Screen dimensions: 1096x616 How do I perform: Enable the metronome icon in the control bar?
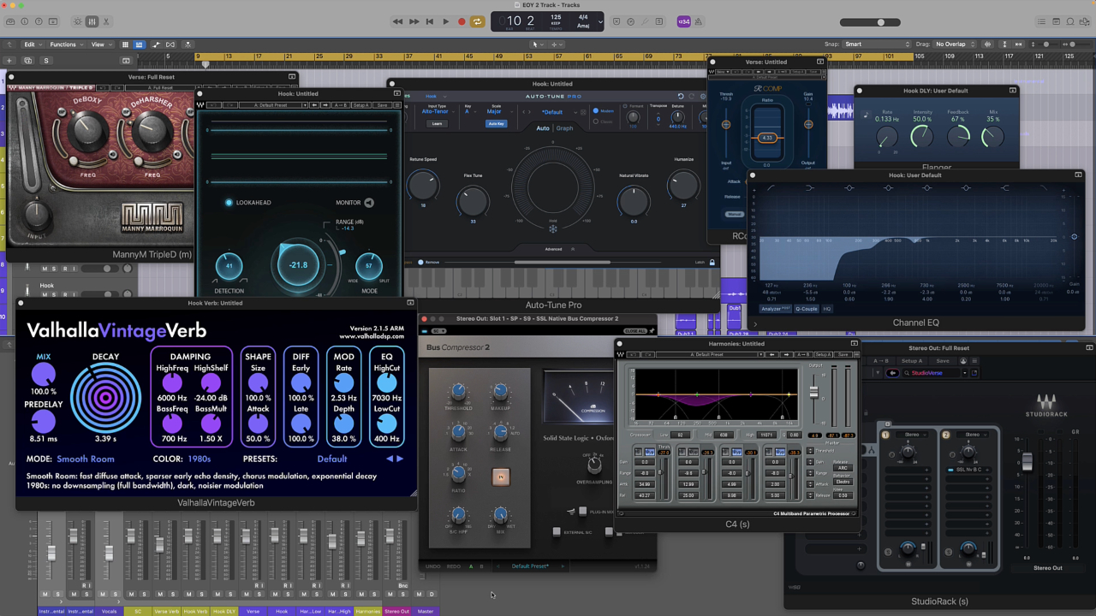(699, 21)
